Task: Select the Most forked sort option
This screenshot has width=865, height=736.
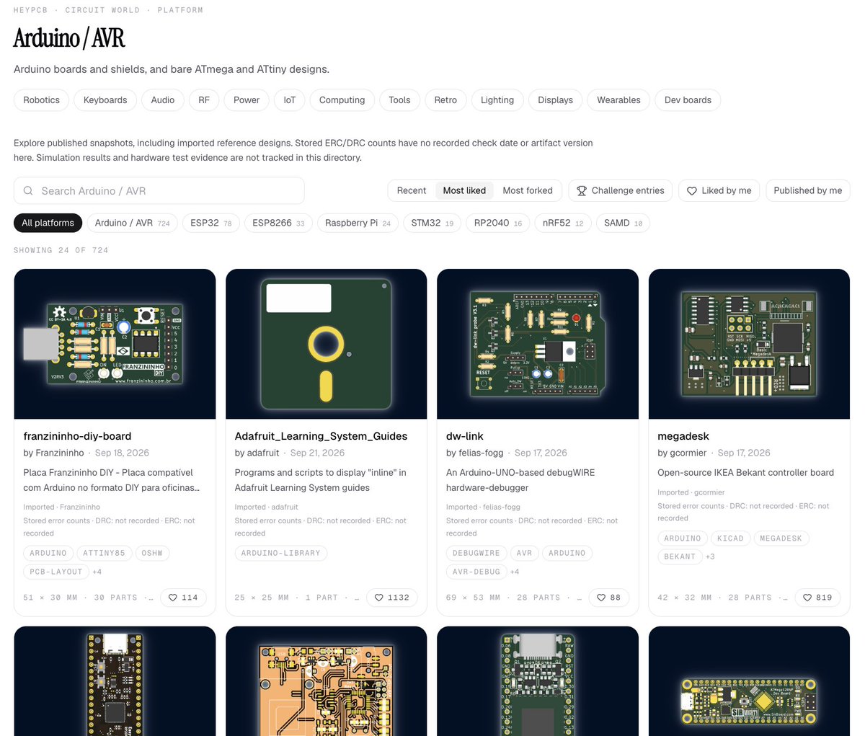Action: [x=528, y=191]
